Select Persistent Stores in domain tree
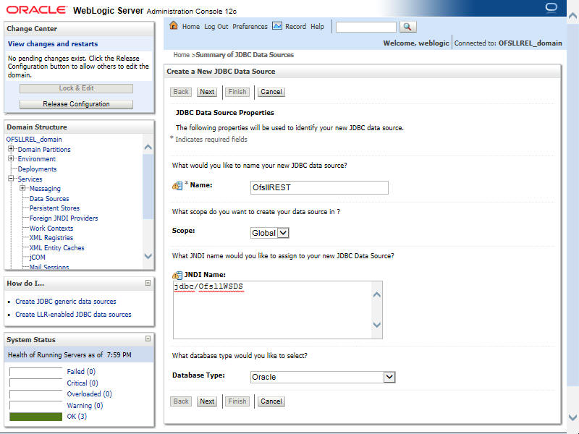579x434 pixels. tap(54, 208)
